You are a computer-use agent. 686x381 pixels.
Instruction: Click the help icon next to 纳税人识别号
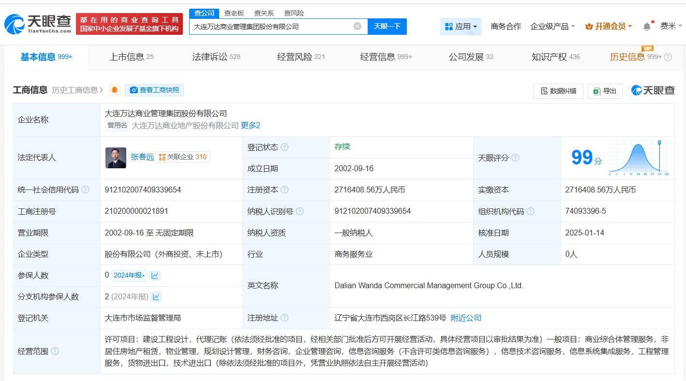(x=300, y=211)
